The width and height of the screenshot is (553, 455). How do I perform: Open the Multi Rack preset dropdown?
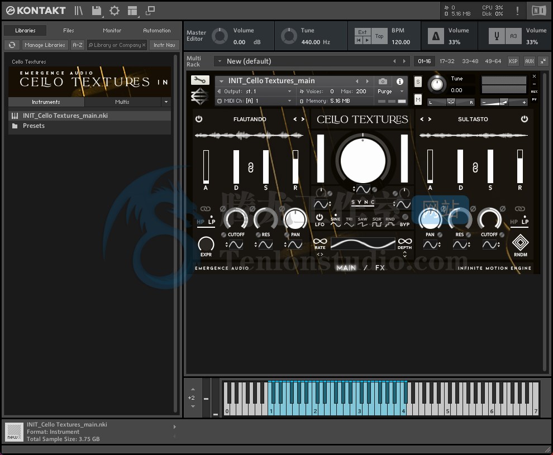220,61
